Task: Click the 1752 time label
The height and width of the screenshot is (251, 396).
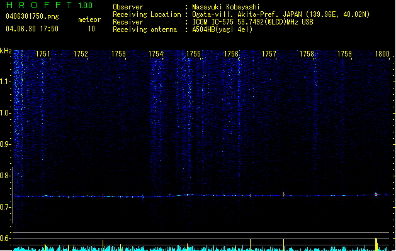Action: click(81, 54)
